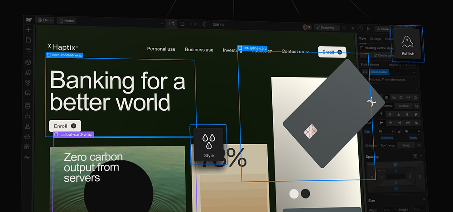Open the Pages panel icon
Viewport: 453px width, 212px height.
28,40
